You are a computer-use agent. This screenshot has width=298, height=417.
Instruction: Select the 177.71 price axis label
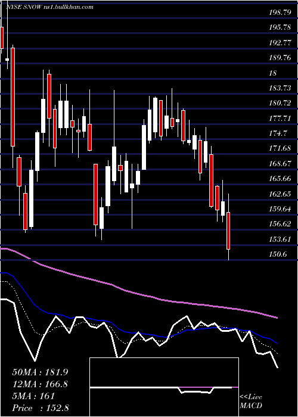[280, 119]
